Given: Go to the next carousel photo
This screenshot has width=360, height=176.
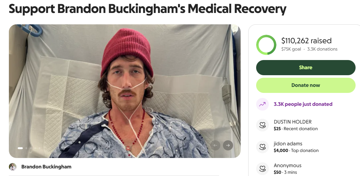Looking at the screenshot, I should [x=228, y=145].
